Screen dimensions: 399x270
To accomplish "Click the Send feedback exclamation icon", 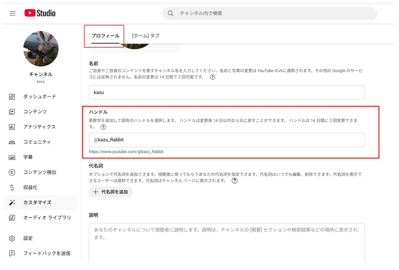I will (12, 253).
